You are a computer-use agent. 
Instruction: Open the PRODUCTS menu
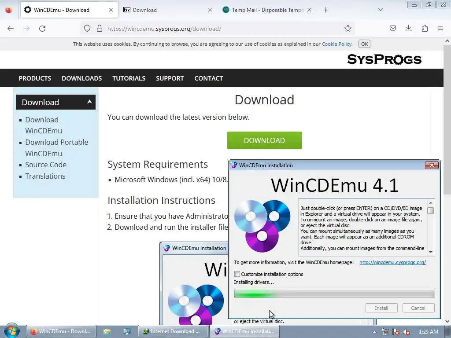(x=35, y=78)
